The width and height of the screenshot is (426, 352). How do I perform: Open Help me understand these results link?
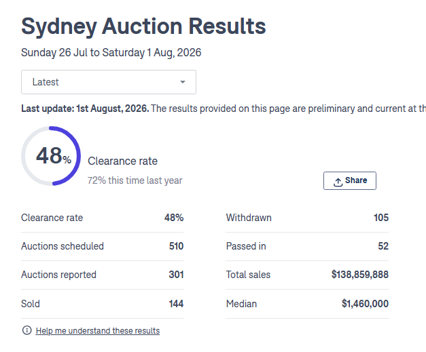(x=98, y=331)
